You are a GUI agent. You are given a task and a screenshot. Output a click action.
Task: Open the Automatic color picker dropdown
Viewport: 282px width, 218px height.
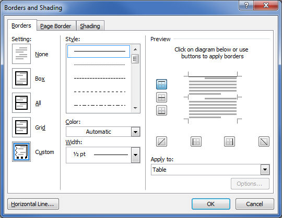point(135,132)
